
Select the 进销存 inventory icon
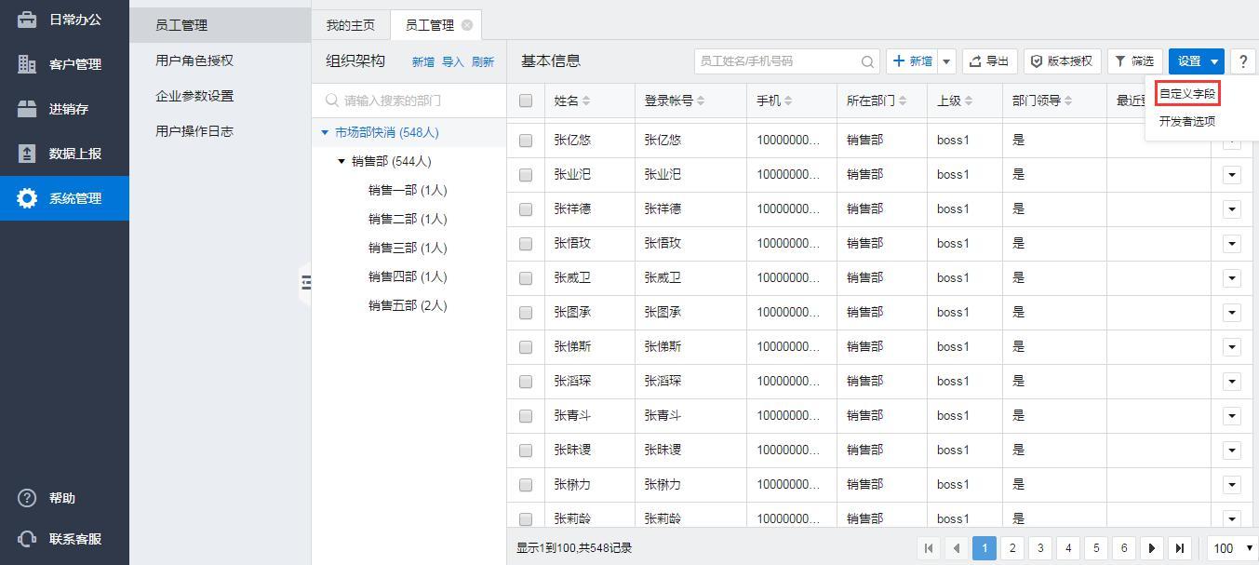point(27,109)
